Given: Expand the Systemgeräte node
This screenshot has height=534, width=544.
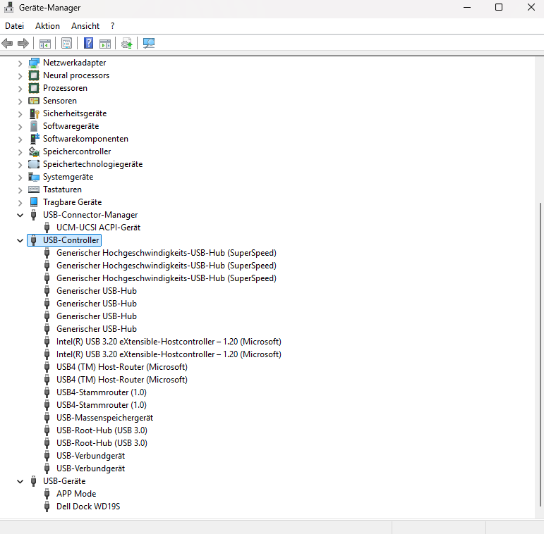Looking at the screenshot, I should (20, 178).
